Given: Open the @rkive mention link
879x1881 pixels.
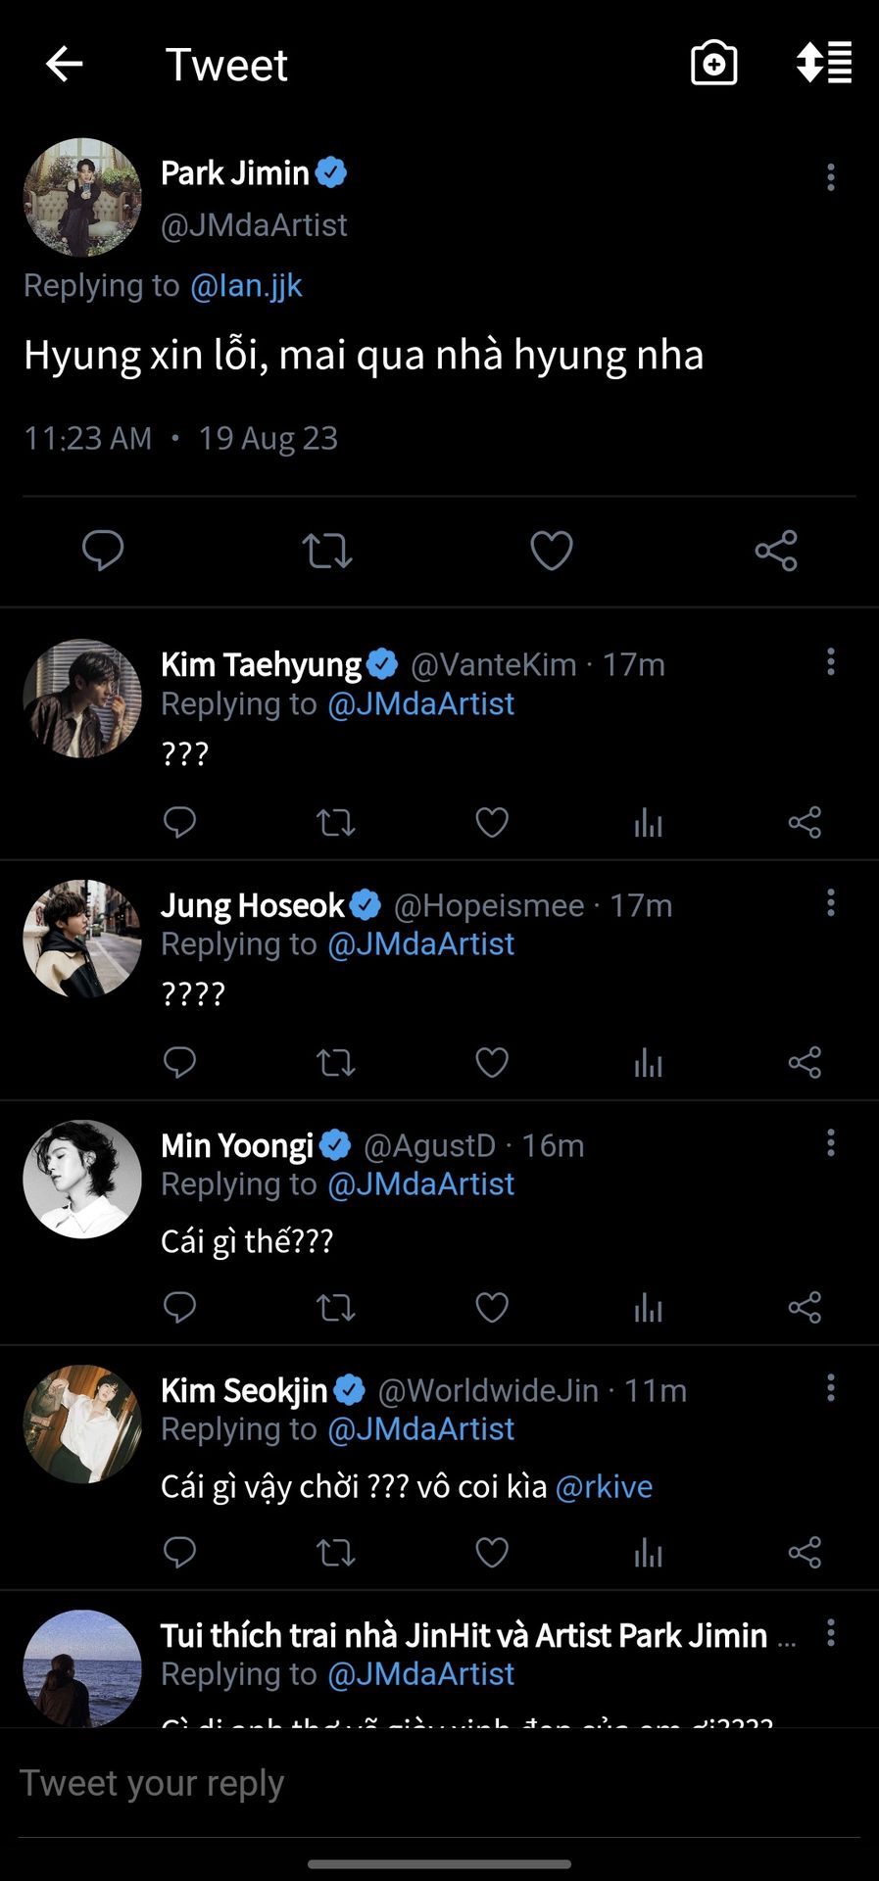Looking at the screenshot, I should point(604,1487).
